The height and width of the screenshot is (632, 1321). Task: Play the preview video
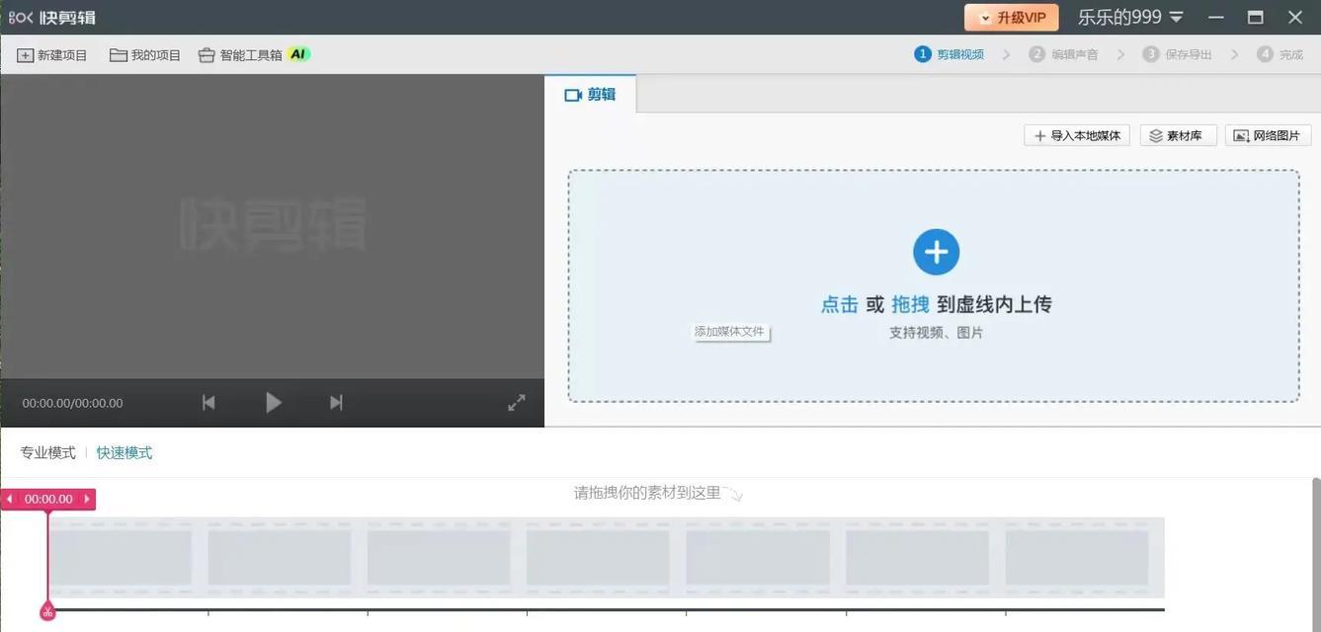click(x=274, y=402)
